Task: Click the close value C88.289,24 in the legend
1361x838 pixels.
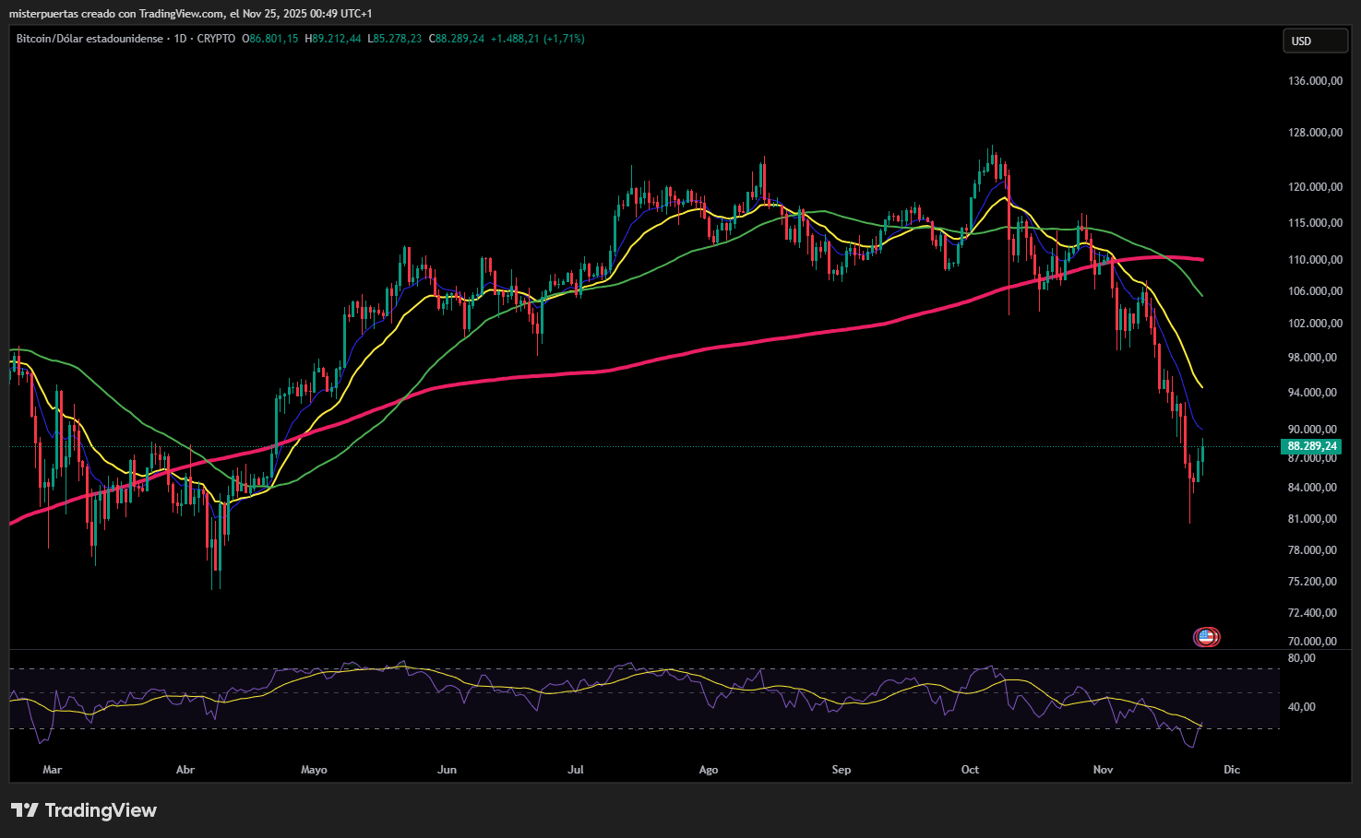Action: point(457,39)
